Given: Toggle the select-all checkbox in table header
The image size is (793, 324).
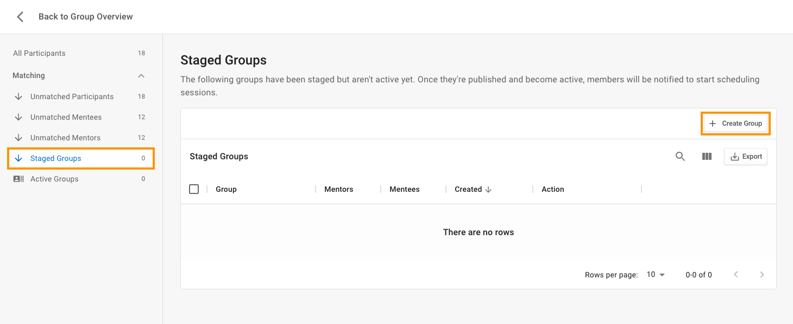Looking at the screenshot, I should 194,189.
